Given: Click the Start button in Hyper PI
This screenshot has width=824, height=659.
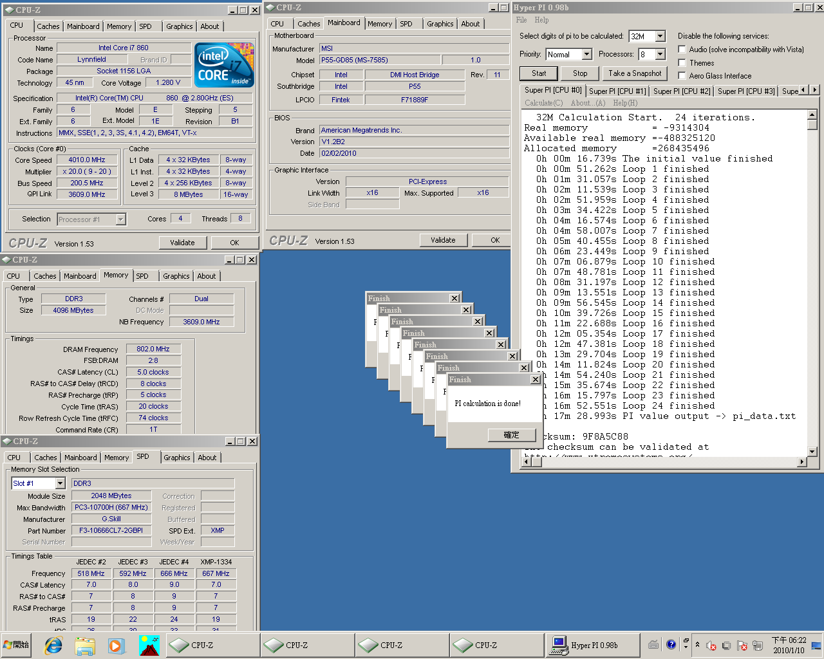Looking at the screenshot, I should tap(539, 73).
